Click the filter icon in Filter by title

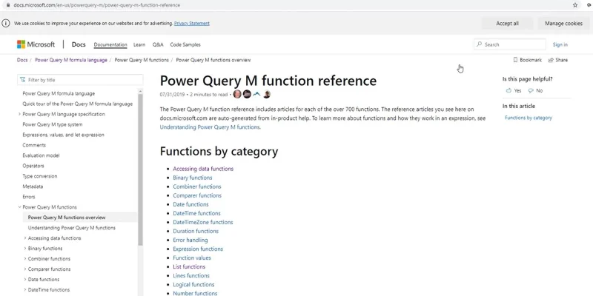[23, 80]
